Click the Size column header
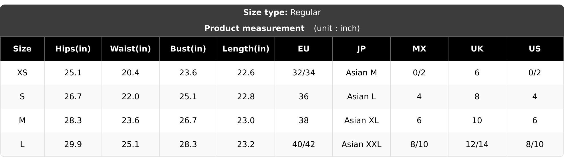 (x=22, y=49)
